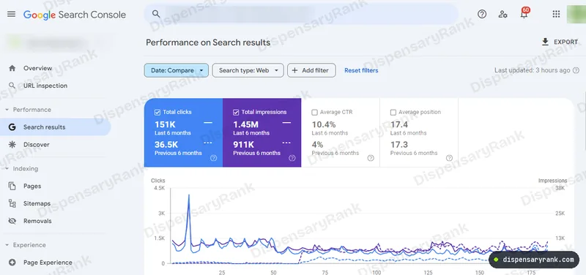This screenshot has height=275, width=586.
Task: Open the Date: Compare dropdown
Action: click(x=177, y=70)
